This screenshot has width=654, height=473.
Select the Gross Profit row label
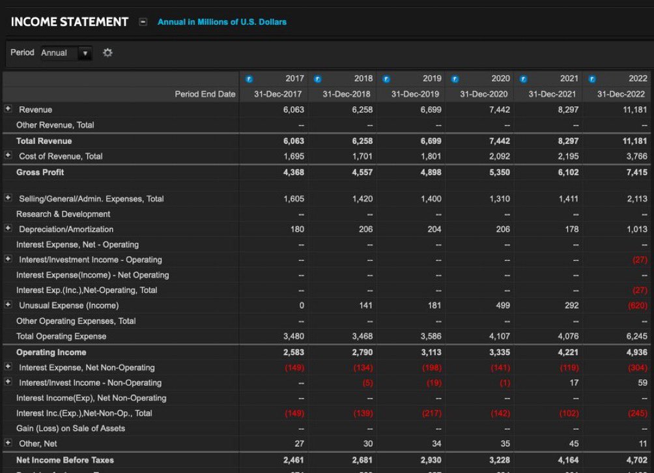click(x=40, y=172)
